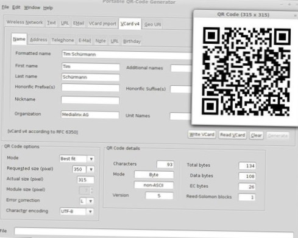This screenshot has height=238, width=298.
Task: Open the Edit menu
Action: pos(16,7)
